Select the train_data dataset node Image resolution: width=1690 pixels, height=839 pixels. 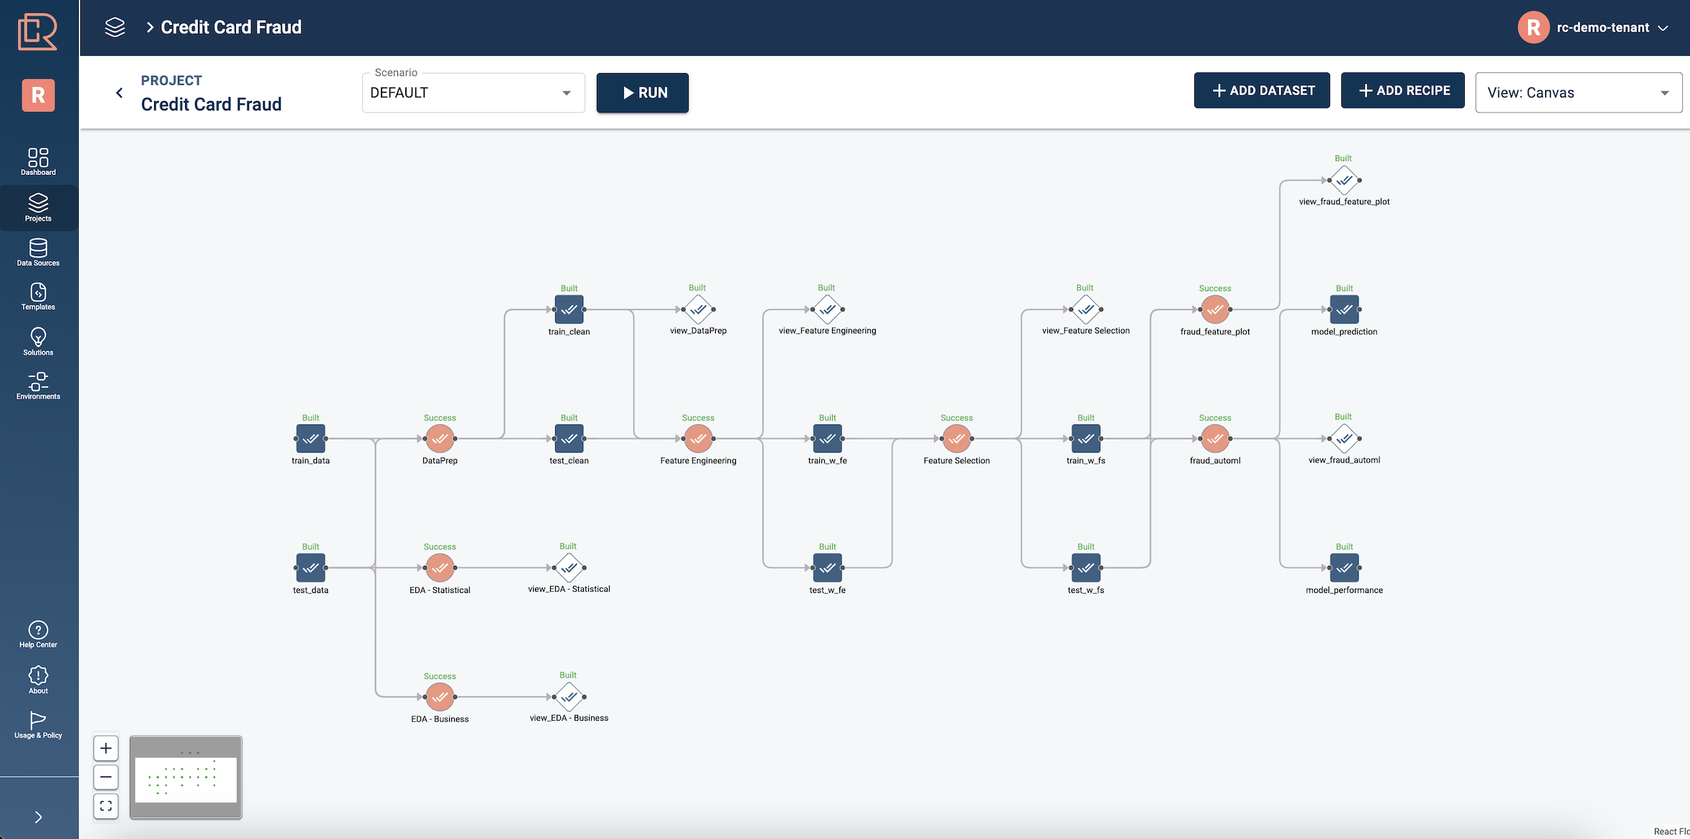click(311, 439)
